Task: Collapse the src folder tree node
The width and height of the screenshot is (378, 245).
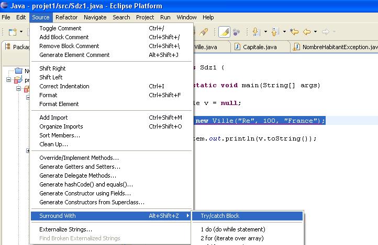Action: click(18, 88)
